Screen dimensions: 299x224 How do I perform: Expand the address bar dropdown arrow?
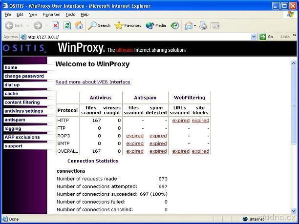tap(254, 37)
